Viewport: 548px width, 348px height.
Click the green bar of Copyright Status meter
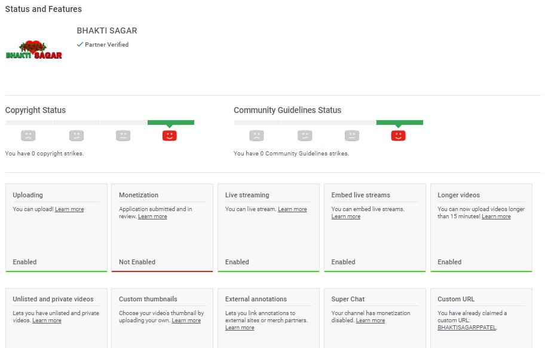click(x=171, y=123)
